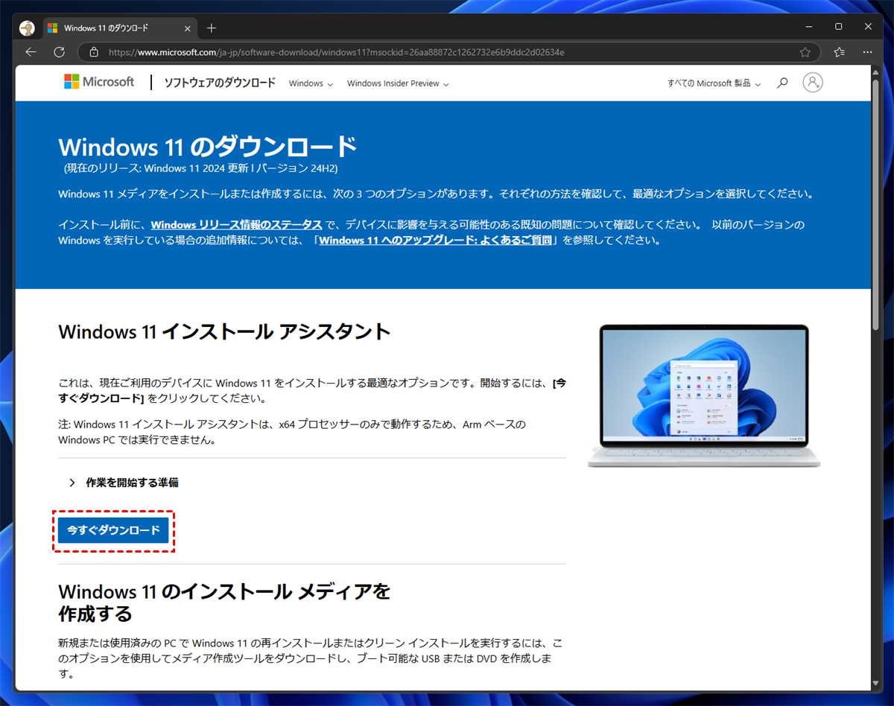Refresh the current page
Image resolution: width=894 pixels, height=706 pixels.
(x=60, y=52)
